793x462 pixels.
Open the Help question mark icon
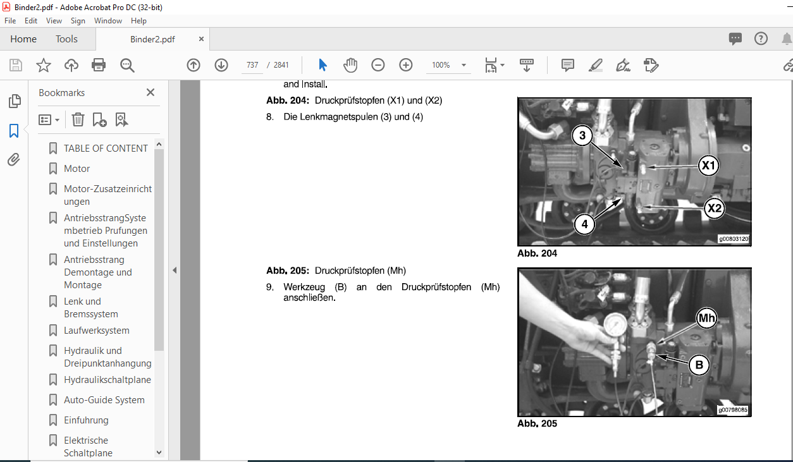coord(761,39)
